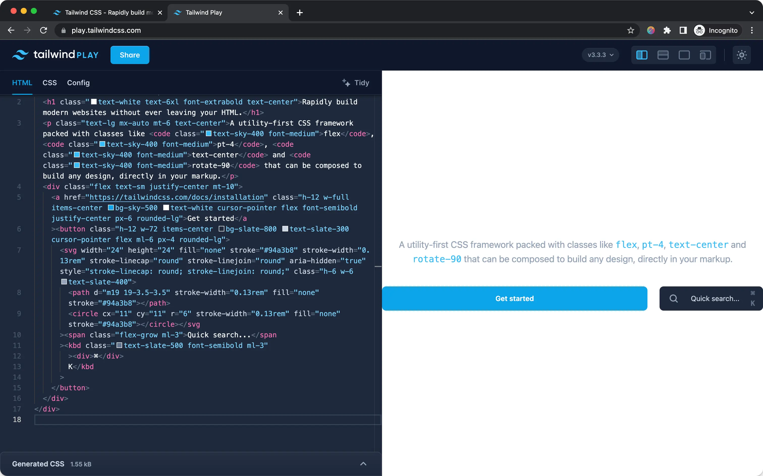The image size is (763, 476).
Task: Click the svg tag on line 7
Action: (x=70, y=250)
